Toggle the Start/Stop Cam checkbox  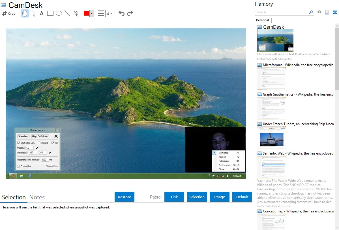click(19, 143)
